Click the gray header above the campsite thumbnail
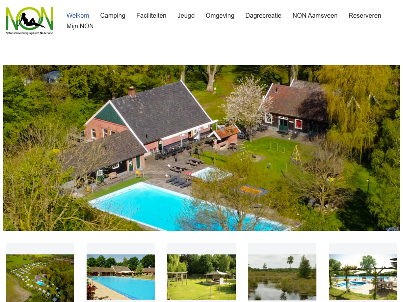Image resolution: width=403 pixels, height=302 pixels. point(40,249)
